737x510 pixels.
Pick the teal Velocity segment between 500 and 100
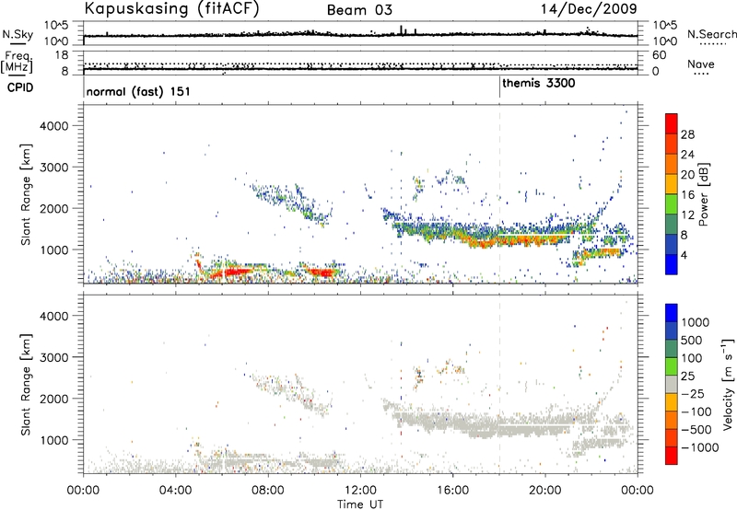point(672,349)
